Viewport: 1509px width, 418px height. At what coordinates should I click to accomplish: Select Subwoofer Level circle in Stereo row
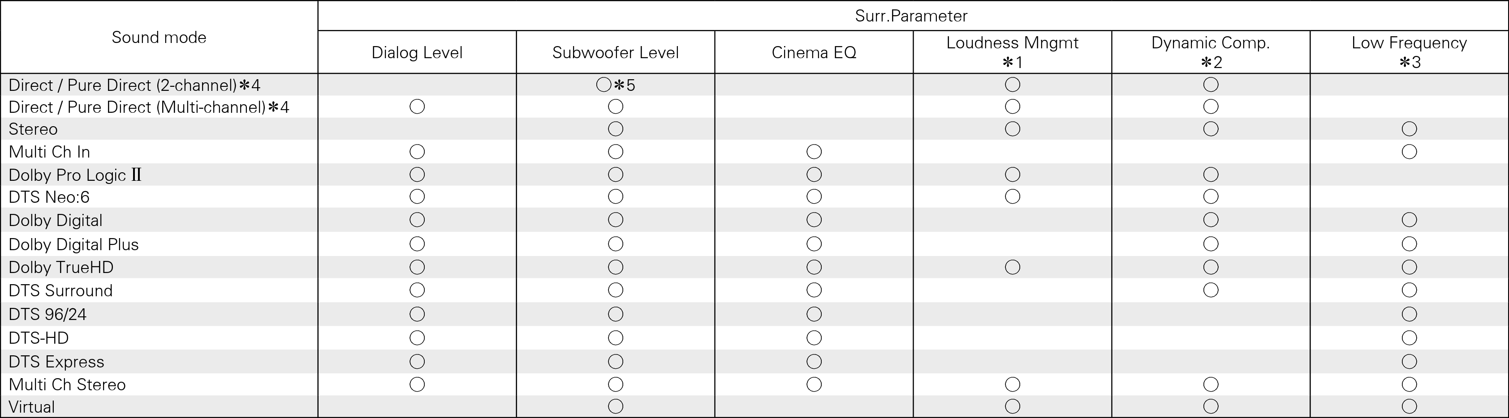click(x=616, y=129)
